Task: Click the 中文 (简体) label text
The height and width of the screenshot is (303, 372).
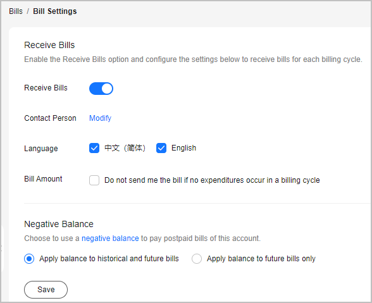Action: (x=125, y=148)
